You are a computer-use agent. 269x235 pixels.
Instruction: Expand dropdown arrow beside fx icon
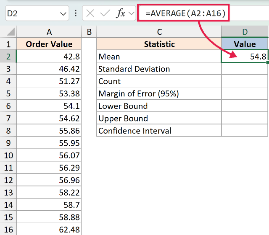(x=132, y=13)
